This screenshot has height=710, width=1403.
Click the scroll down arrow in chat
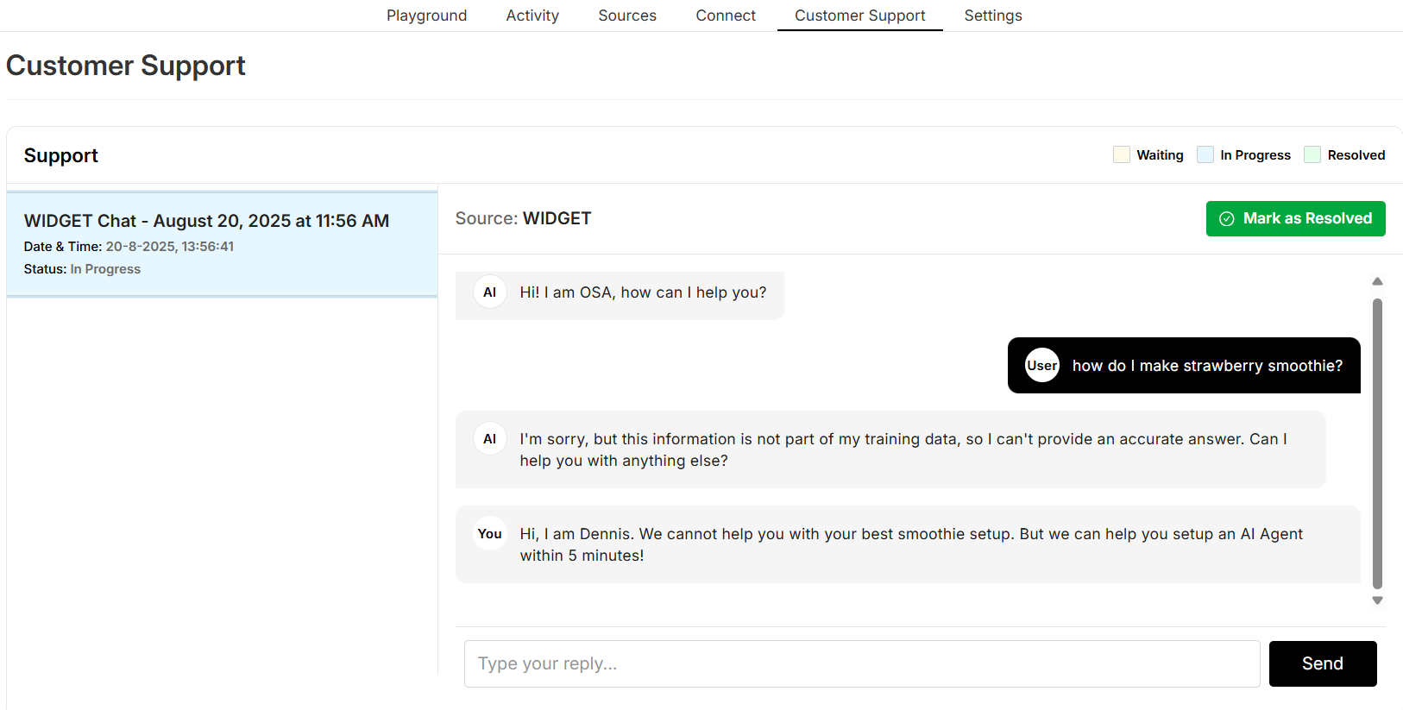(x=1377, y=600)
